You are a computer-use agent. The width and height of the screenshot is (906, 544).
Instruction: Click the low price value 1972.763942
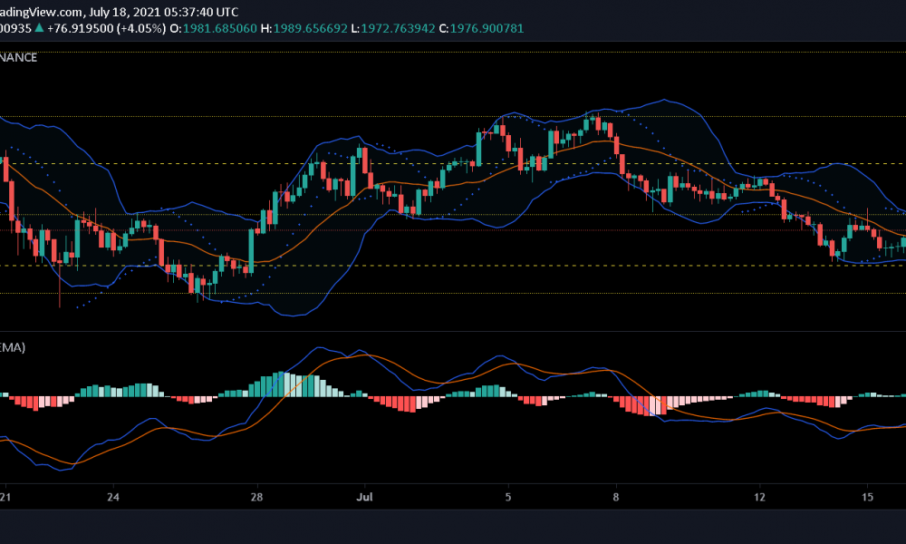coord(398,28)
